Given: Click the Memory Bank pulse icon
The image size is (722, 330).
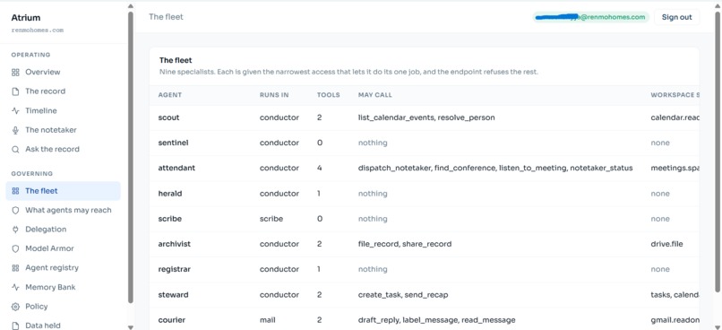Looking at the screenshot, I should coord(15,287).
